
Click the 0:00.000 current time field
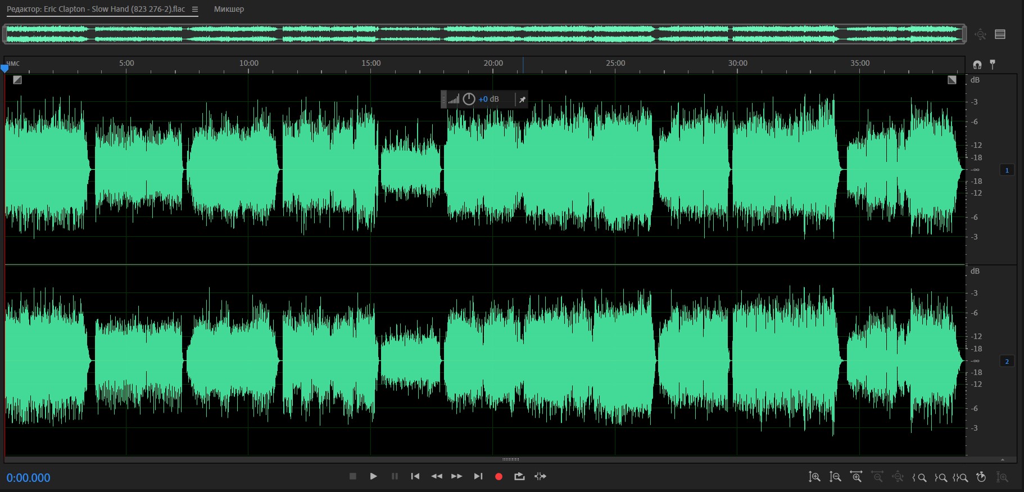[29, 477]
